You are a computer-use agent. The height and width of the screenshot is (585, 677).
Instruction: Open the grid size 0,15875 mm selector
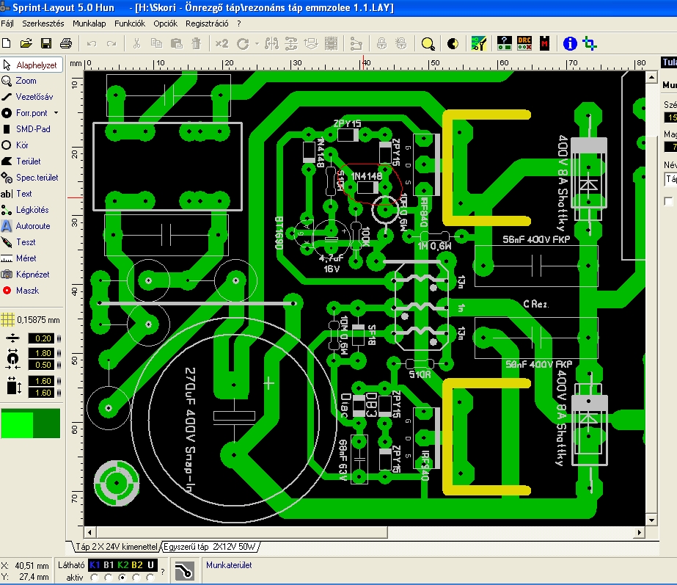pyautogui.click(x=31, y=320)
